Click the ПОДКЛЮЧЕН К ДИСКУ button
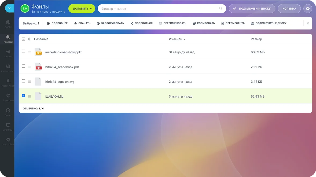316x177 pixels. 252,9
